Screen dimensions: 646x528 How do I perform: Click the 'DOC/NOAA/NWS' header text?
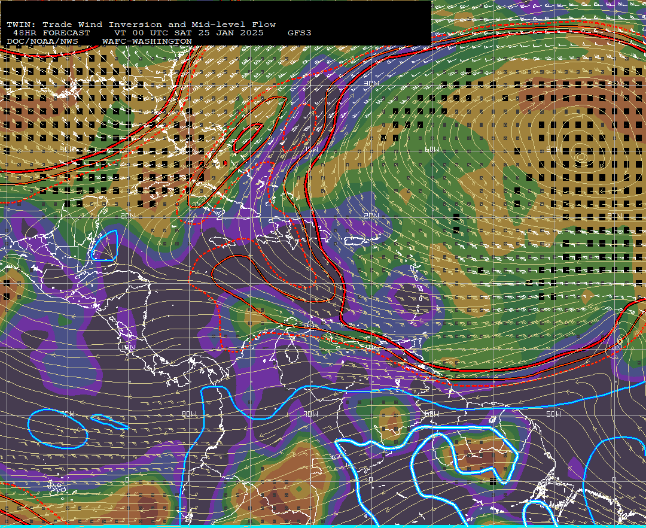click(x=42, y=42)
